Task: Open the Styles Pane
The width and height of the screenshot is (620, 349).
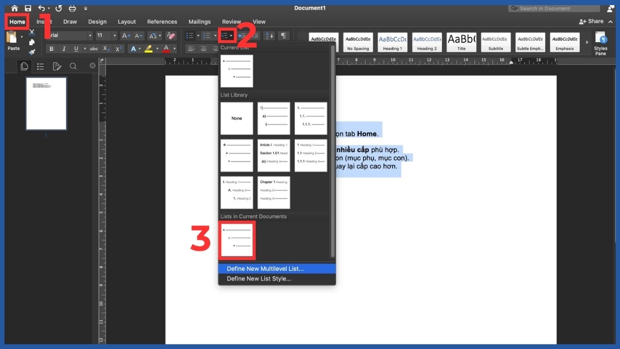Action: [600, 43]
